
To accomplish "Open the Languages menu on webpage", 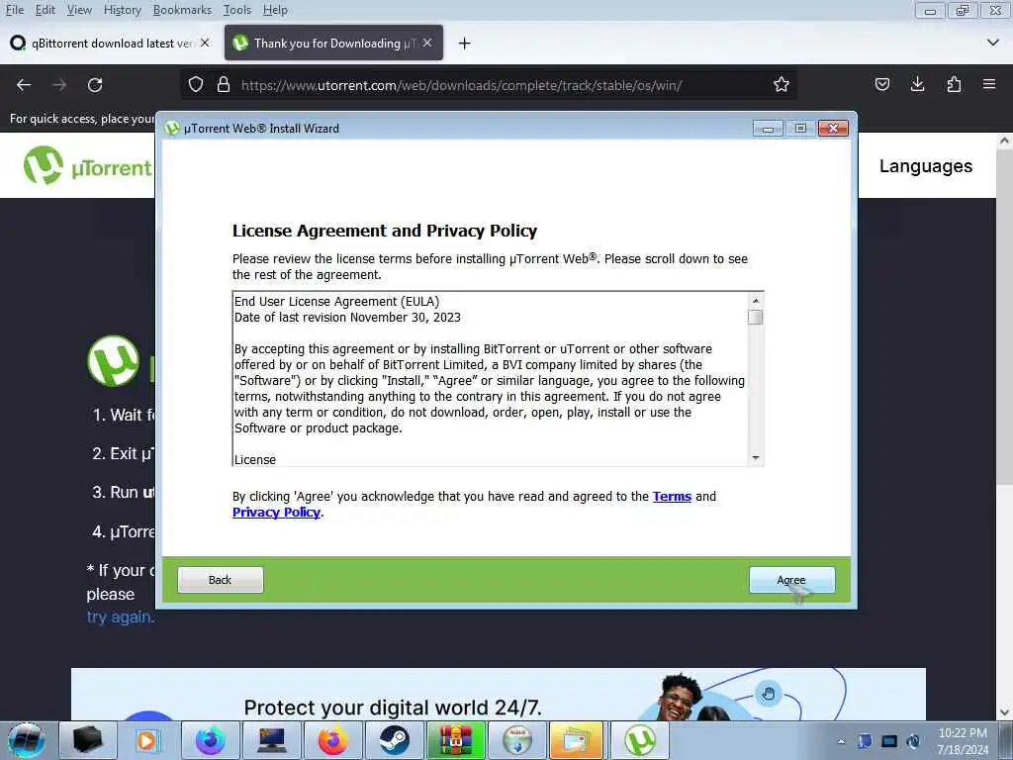I will 925,166.
